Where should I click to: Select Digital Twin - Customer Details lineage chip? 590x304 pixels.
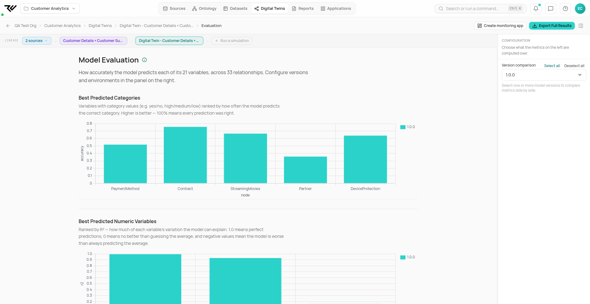tap(169, 41)
